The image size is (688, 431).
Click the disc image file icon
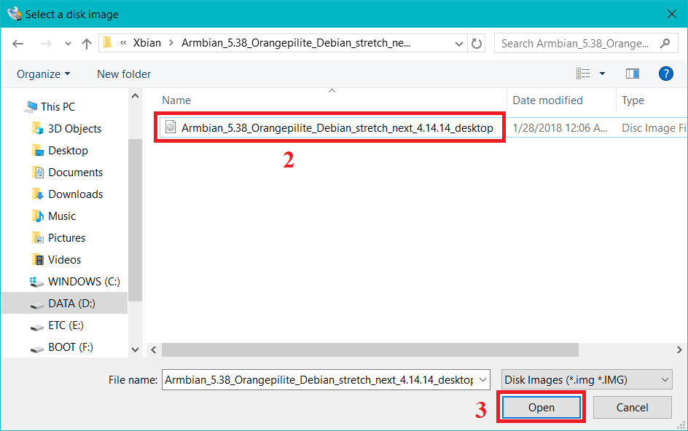click(x=171, y=127)
